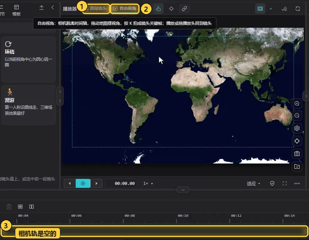The height and width of the screenshot is (240, 309).
Task: Click the upper right-pointing chevron on the panel splitter
Action: [60, 91]
